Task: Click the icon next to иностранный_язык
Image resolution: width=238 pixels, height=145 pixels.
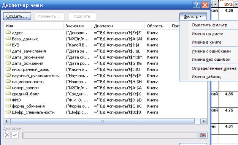Action: (8, 69)
